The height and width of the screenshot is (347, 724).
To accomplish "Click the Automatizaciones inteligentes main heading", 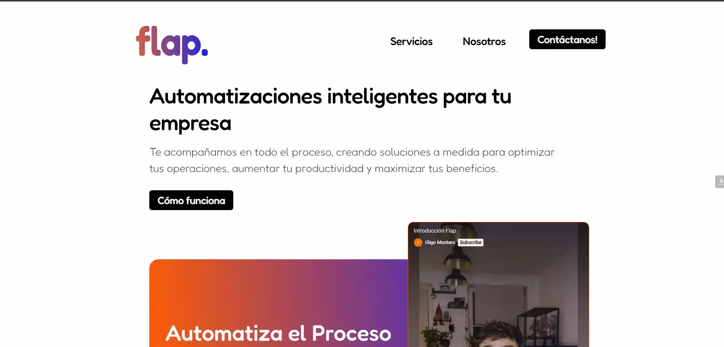I will coord(330,110).
